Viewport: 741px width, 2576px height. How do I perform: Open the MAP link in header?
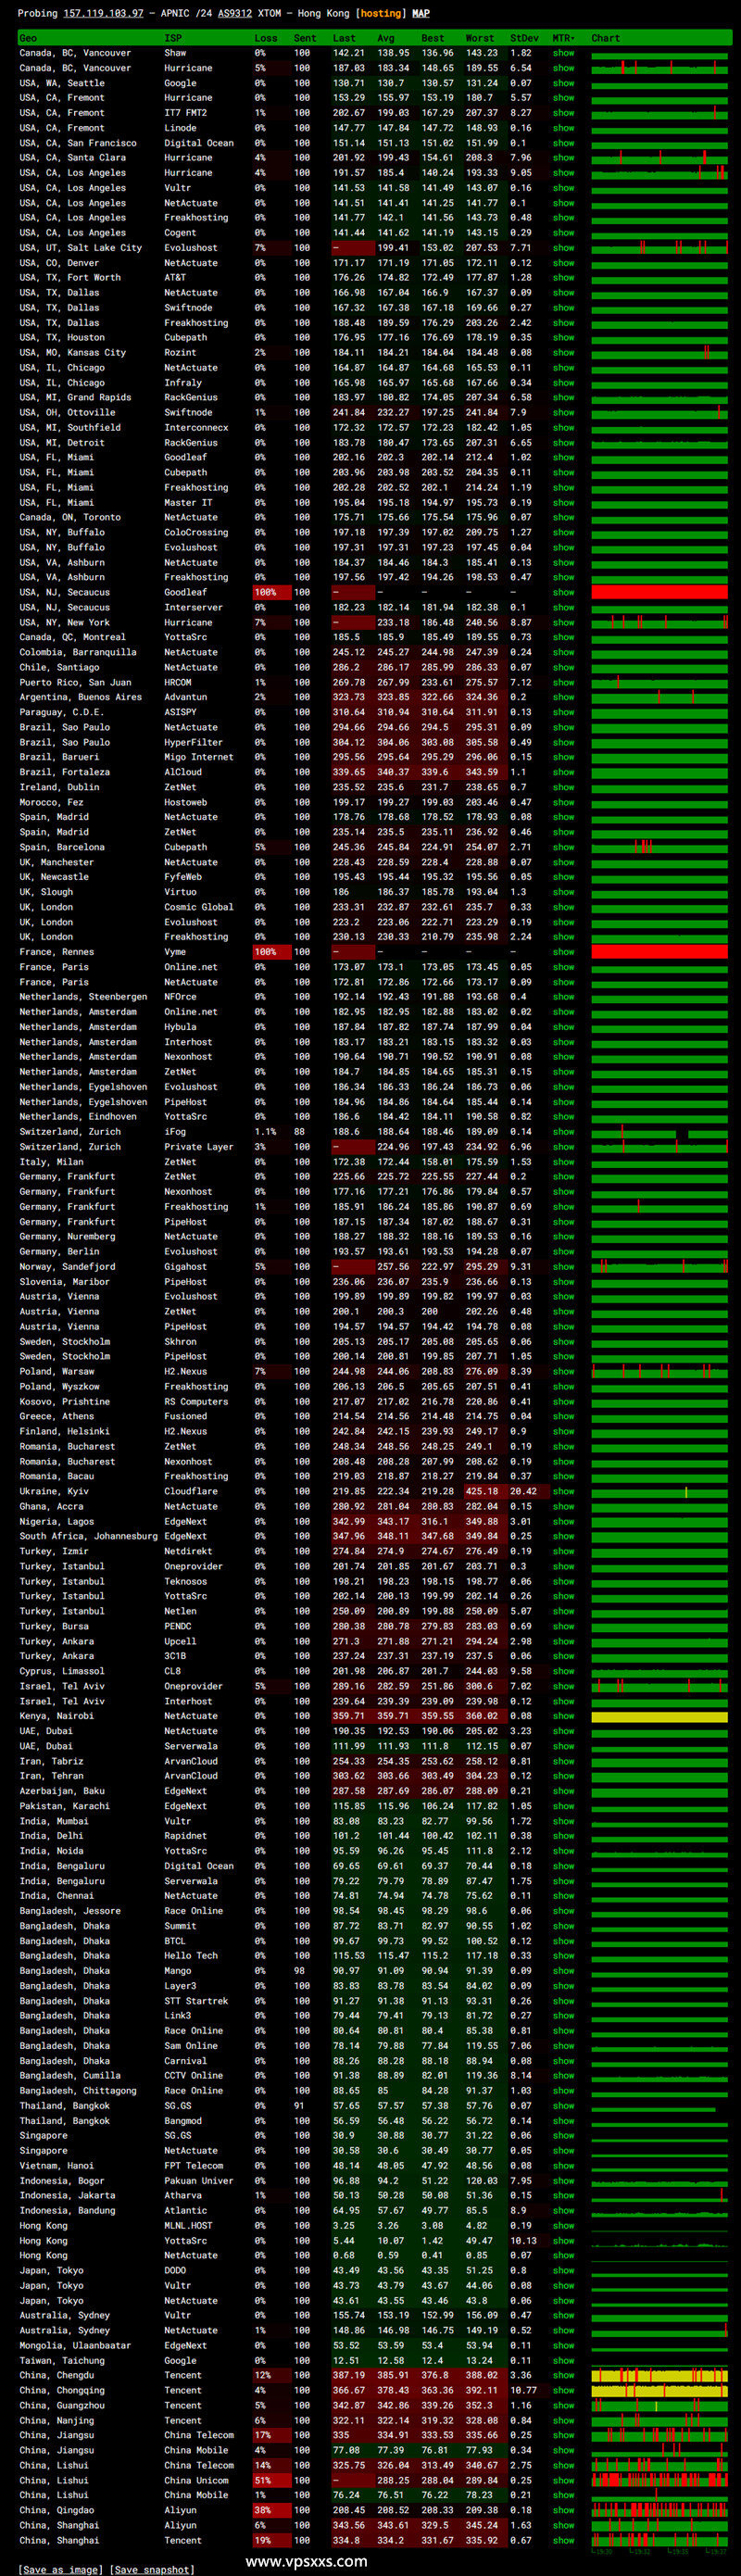click(421, 14)
